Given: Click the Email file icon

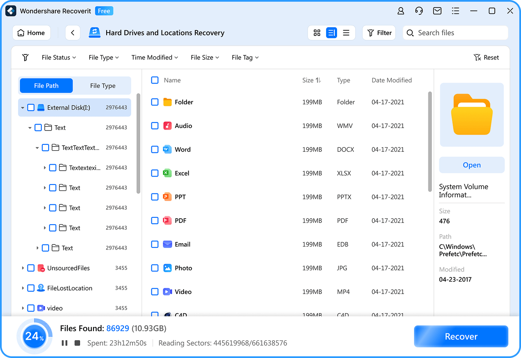Looking at the screenshot, I should click(x=167, y=244).
